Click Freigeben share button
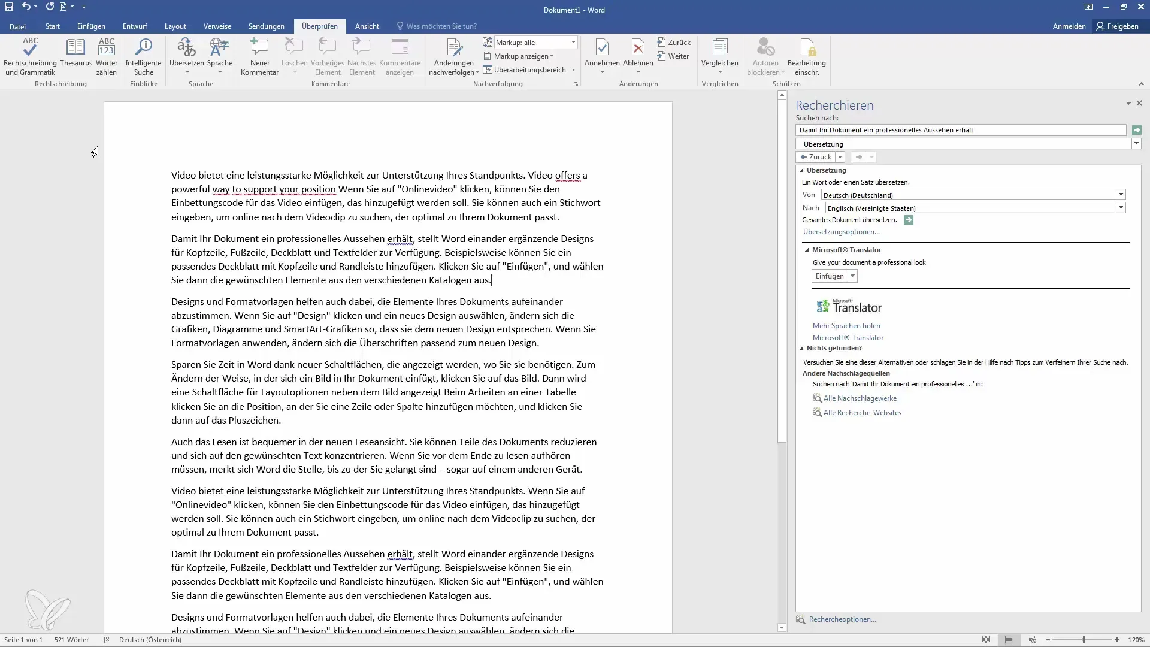This screenshot has width=1150, height=647. tap(1117, 26)
